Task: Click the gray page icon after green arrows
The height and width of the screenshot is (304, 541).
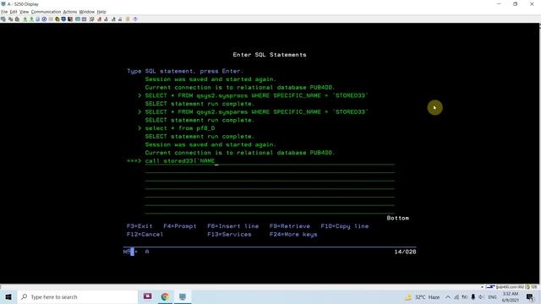Action: (37, 19)
